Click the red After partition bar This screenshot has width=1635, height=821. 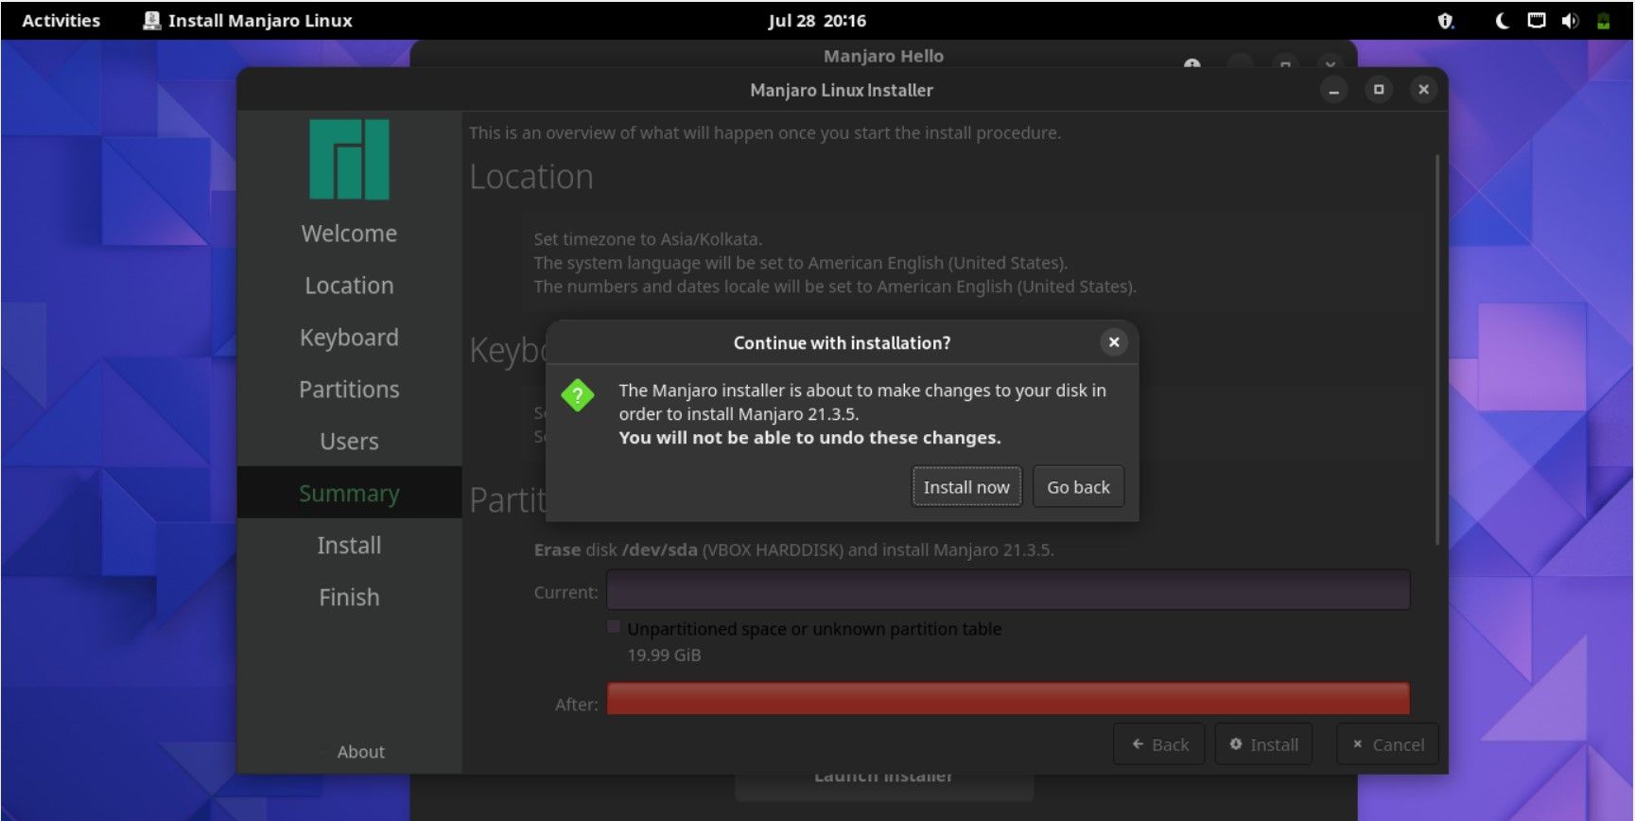1008,699
